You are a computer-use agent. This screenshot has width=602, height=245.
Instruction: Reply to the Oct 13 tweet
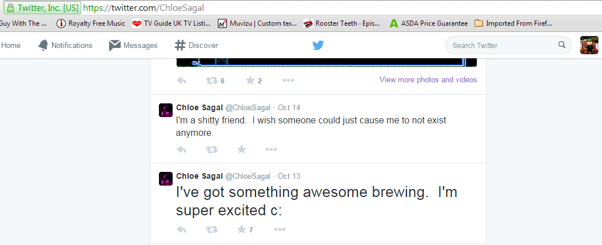pyautogui.click(x=182, y=230)
